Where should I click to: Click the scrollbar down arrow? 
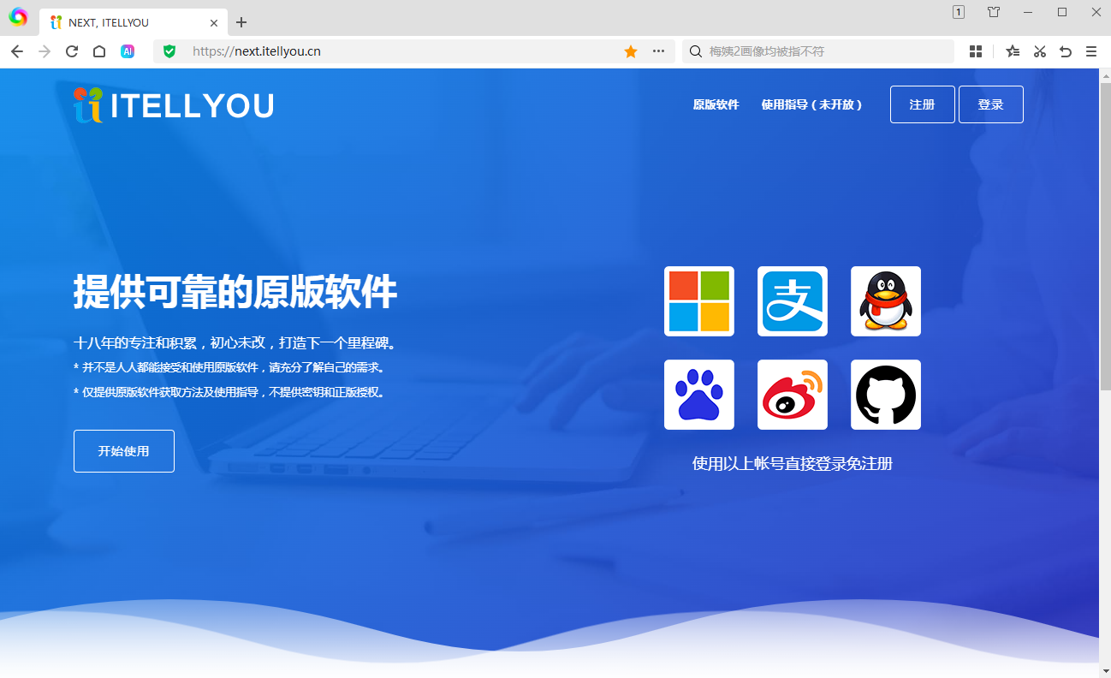tap(1105, 670)
